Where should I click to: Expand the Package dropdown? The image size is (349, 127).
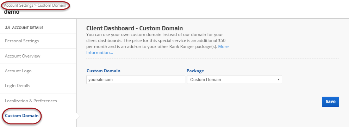235,79
